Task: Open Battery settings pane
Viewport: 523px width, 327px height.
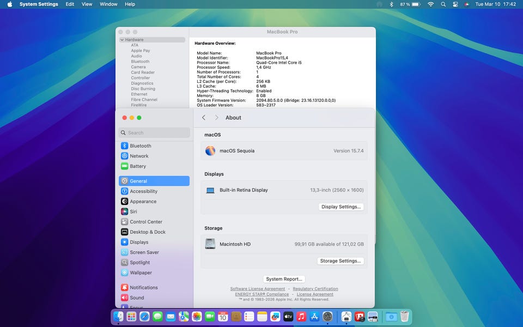Action: tap(137, 166)
